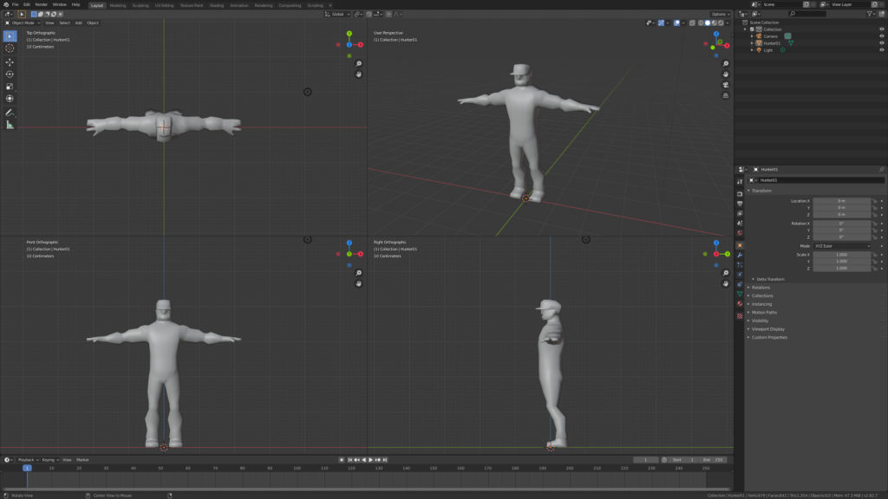Click camera view icon in User Perspective viewport
The width and height of the screenshot is (888, 499).
click(x=726, y=85)
